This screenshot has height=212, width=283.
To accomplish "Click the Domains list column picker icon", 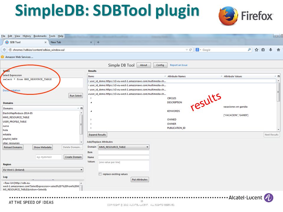I will (82, 108).
